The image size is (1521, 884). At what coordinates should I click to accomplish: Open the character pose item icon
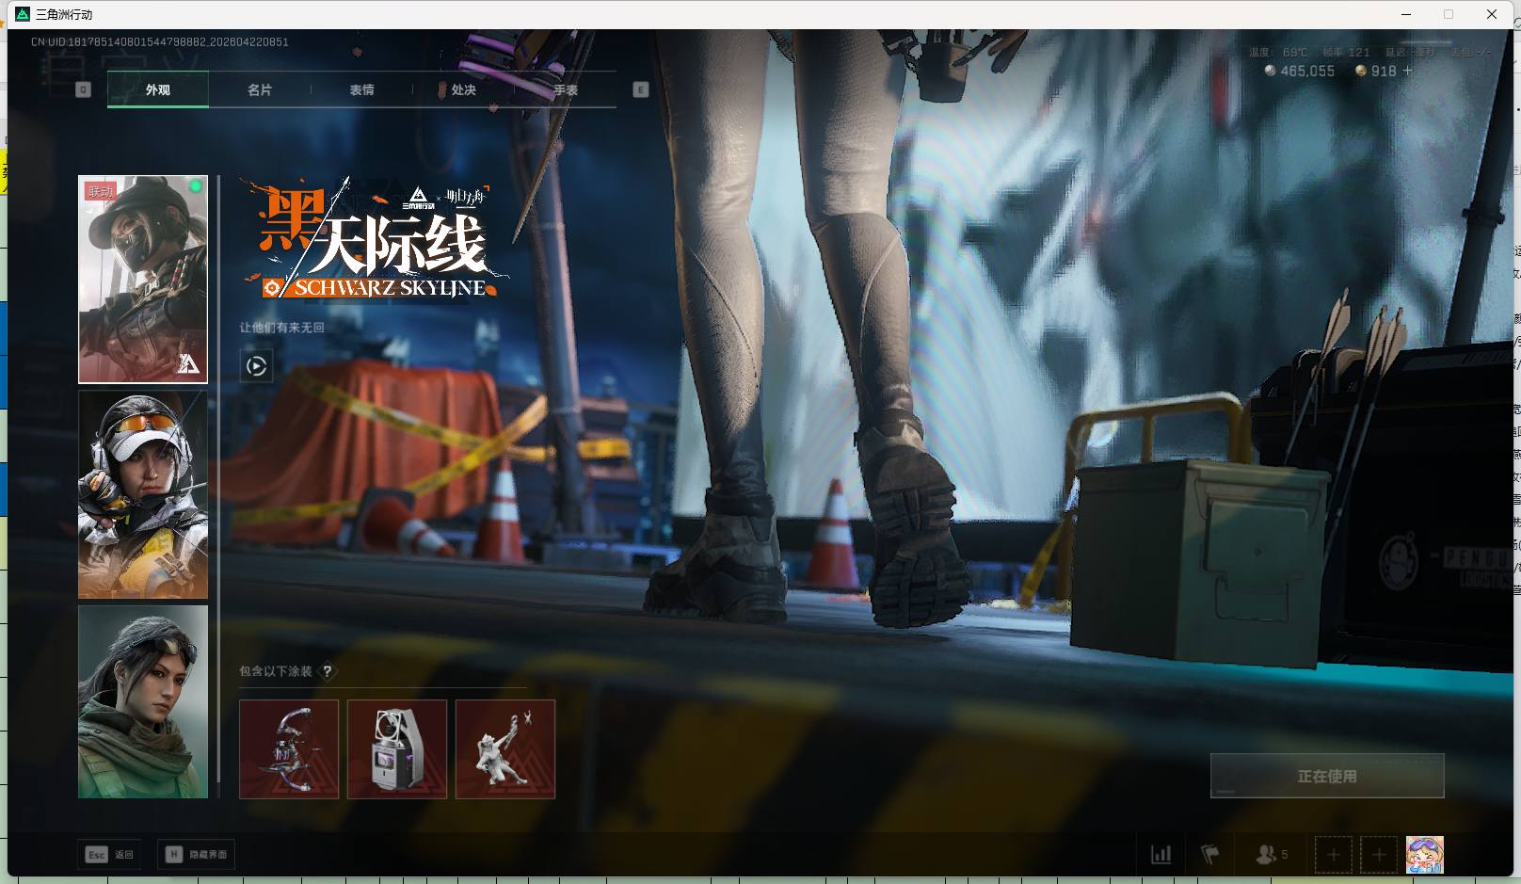tap(505, 749)
